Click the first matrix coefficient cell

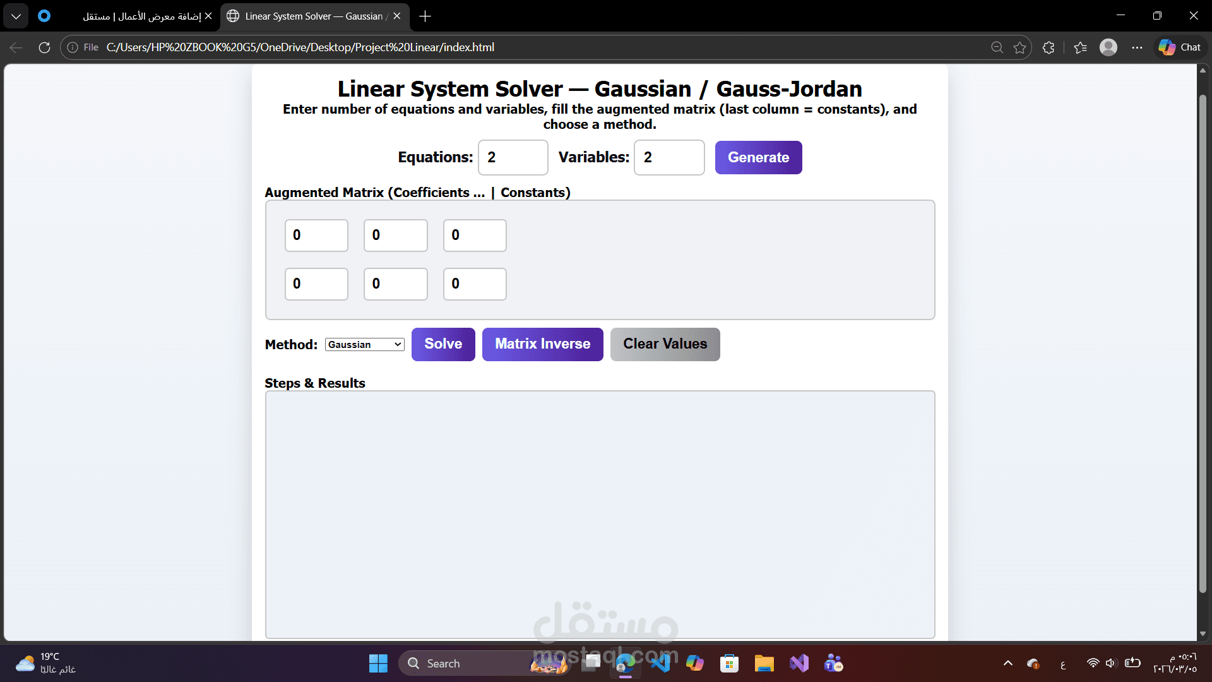[316, 235]
